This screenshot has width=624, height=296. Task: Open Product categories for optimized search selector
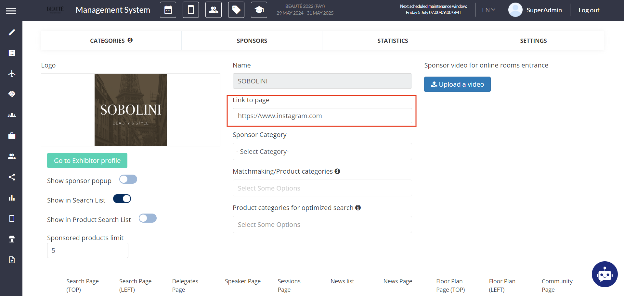click(322, 224)
